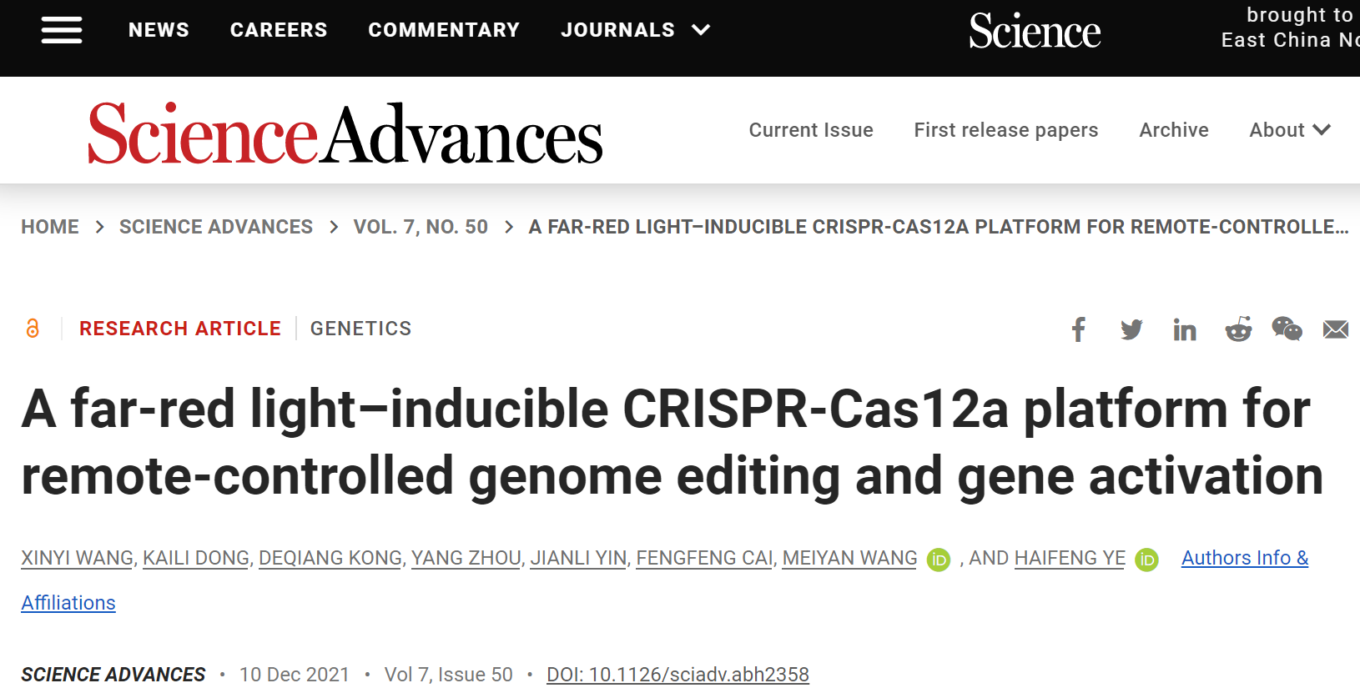This screenshot has height=693, width=1360.
Task: Open the News menu item
Action: click(159, 30)
